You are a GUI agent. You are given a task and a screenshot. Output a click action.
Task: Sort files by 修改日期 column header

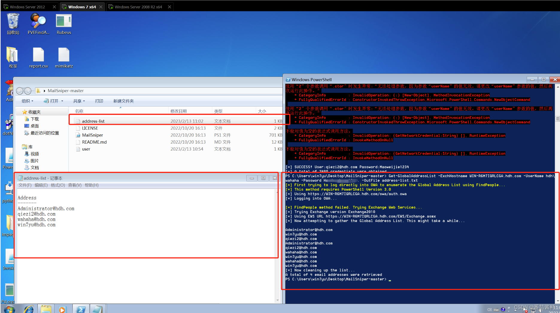[190, 111]
